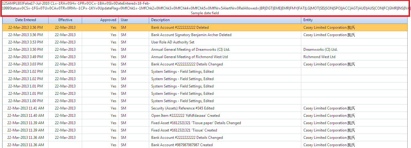Select Bank Account #987987987987 Created row

[182, 145]
